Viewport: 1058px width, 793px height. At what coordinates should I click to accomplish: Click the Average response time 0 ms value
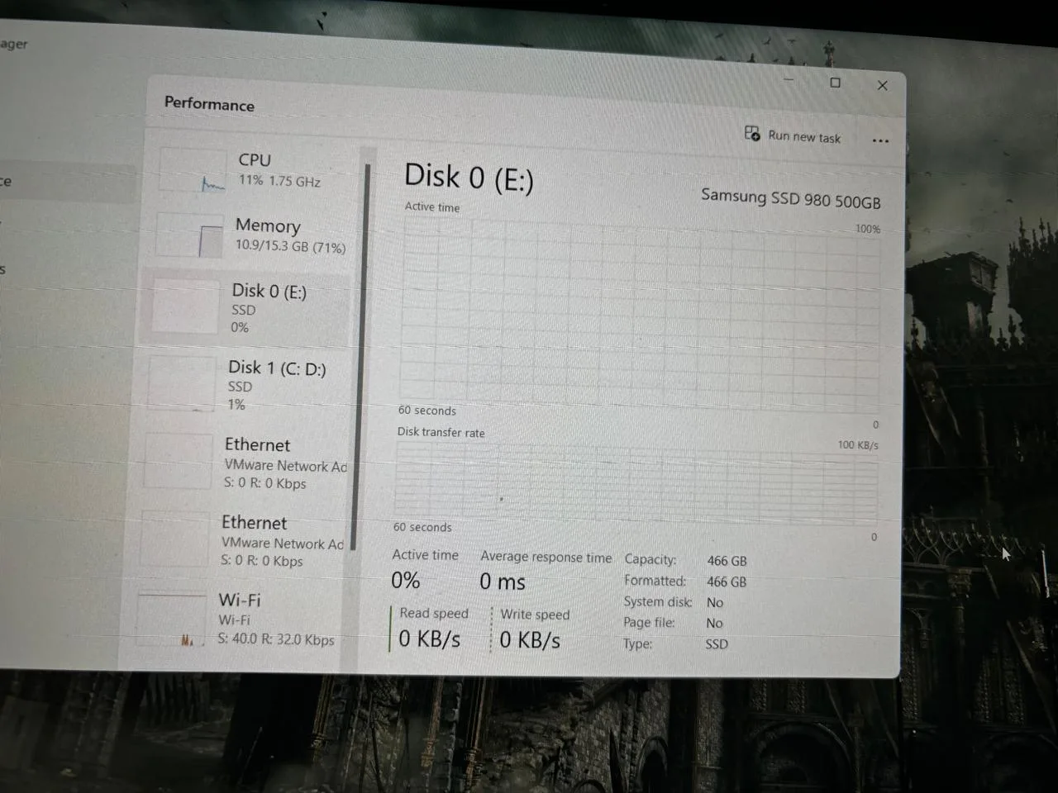point(503,582)
